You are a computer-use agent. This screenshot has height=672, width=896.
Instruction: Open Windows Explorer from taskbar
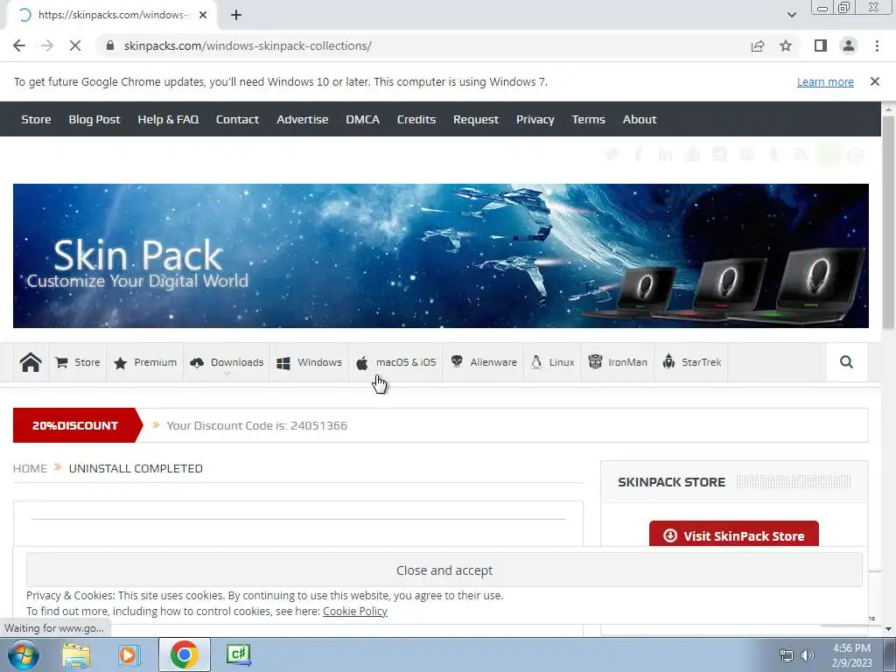pos(76,654)
